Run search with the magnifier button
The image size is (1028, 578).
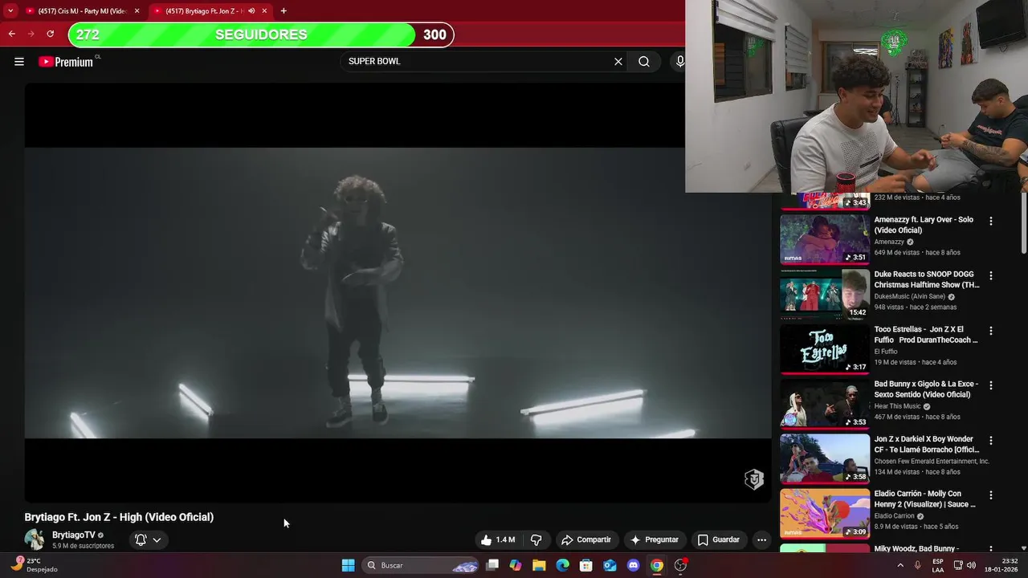click(644, 62)
